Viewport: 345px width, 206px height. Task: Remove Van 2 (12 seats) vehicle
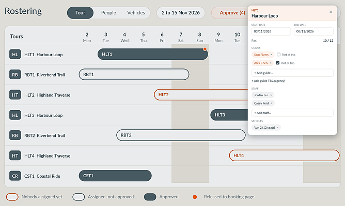point(278,128)
